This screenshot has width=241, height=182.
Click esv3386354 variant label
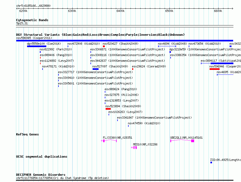[206, 55]
